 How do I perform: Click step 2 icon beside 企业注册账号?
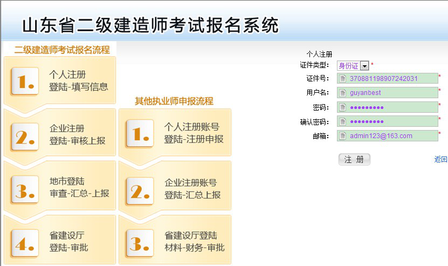[140, 191]
